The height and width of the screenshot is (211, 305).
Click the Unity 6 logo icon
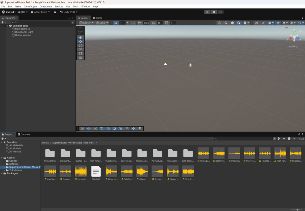click(x=3, y=12)
